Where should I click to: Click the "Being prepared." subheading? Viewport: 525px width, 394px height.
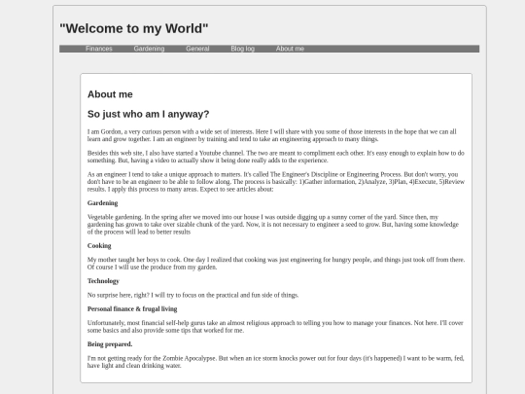click(110, 344)
